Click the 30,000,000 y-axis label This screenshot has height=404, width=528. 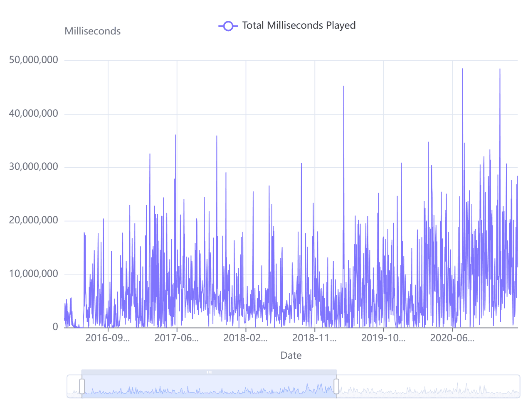pos(34,167)
